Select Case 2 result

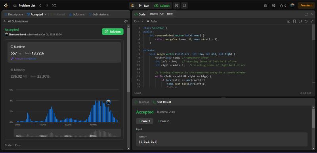pyautogui.click(x=163, y=121)
